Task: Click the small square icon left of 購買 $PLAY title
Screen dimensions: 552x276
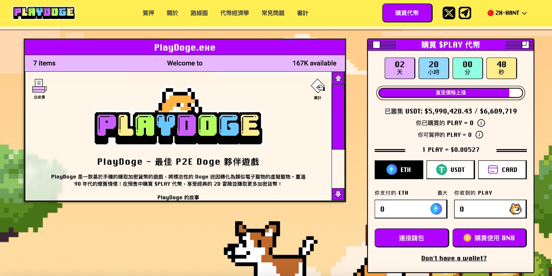Action: pos(376,45)
